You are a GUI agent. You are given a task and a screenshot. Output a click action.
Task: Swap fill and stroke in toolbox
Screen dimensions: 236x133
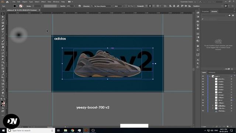[x=4, y=99]
